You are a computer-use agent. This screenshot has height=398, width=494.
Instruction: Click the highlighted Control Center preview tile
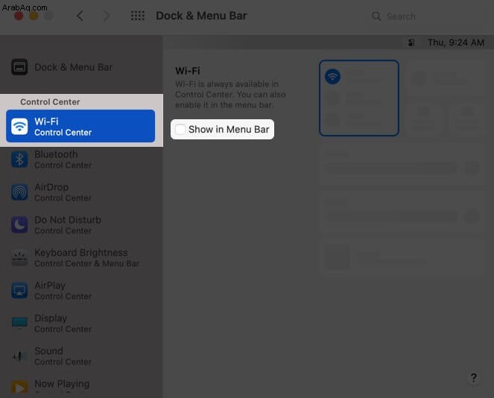[x=359, y=98]
